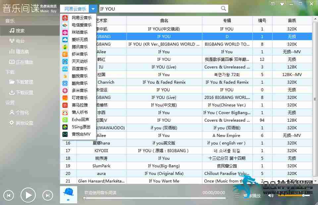Pick 懒人听书 from the source list
The width and height of the screenshot is (318, 205).
coord(78,112)
